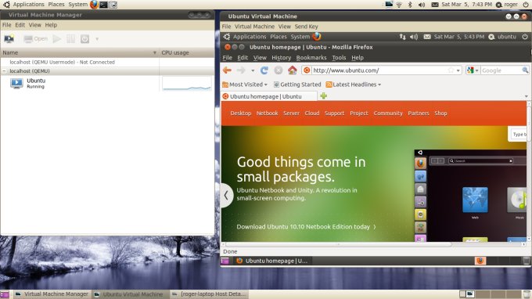This screenshot has width=532, height=299.
Task: Open Help menu in Virtual Machine Manager
Action: [51, 25]
